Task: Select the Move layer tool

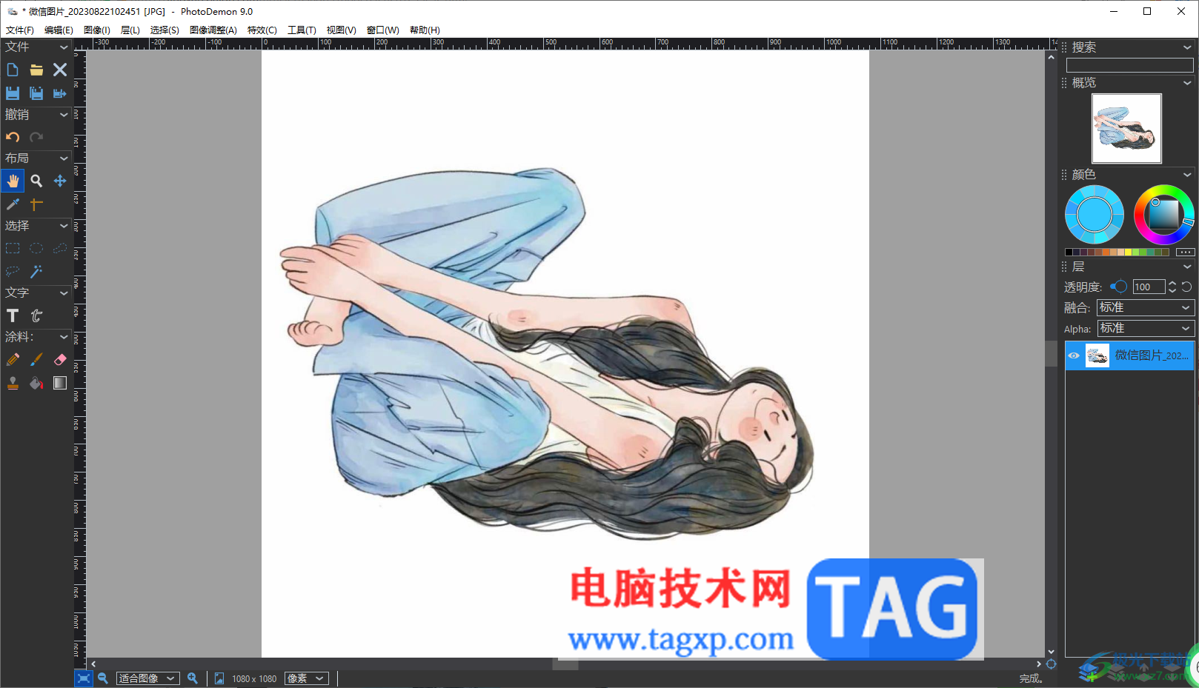Action: click(x=60, y=181)
